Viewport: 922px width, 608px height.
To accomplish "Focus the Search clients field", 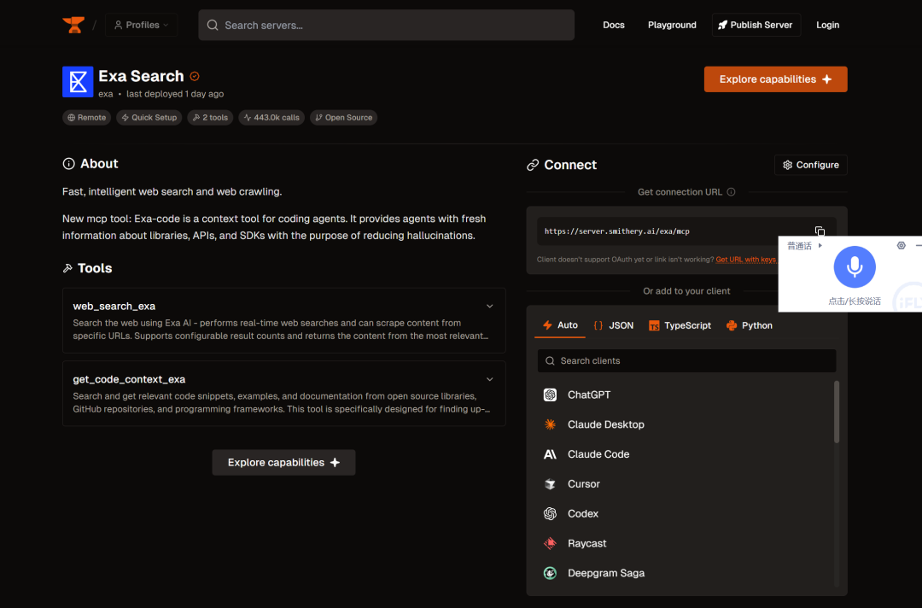I will click(x=686, y=361).
